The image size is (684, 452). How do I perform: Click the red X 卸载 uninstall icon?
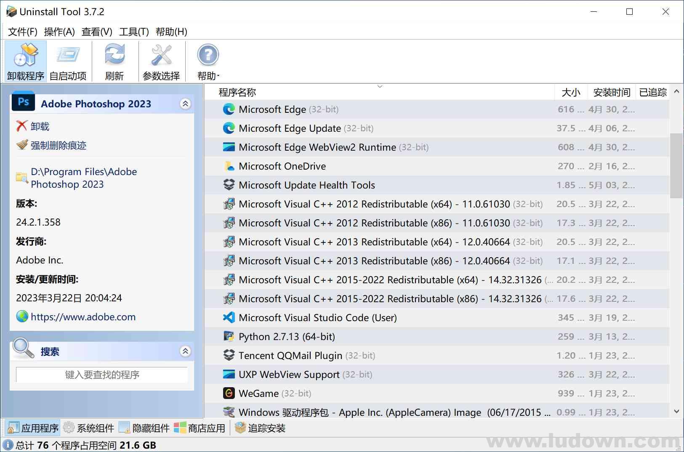(22, 126)
